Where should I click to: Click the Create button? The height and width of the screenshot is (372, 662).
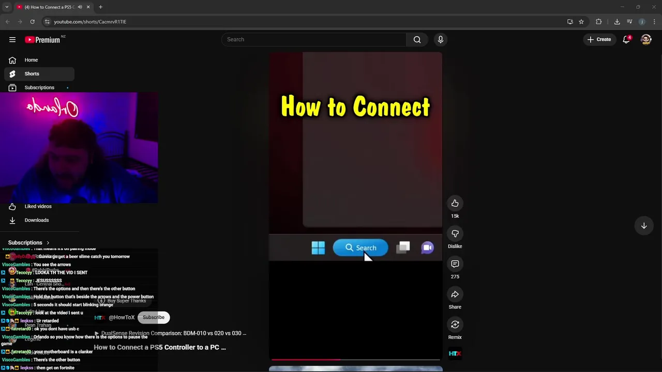pos(599,39)
